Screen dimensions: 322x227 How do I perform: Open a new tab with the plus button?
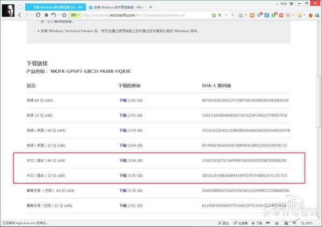[150, 7]
